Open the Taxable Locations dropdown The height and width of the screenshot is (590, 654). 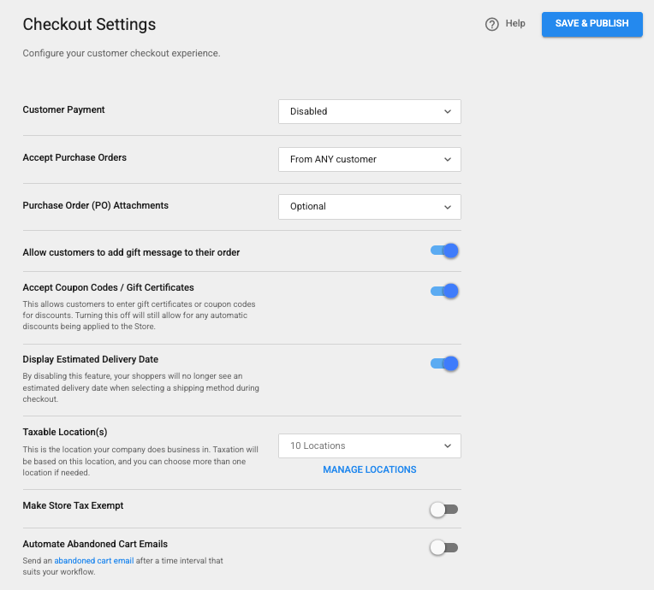coord(370,445)
